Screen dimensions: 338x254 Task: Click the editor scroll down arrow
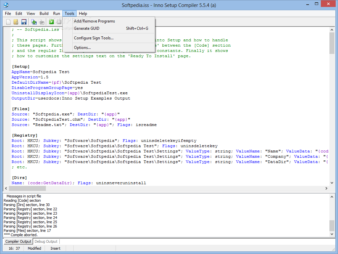click(332, 183)
